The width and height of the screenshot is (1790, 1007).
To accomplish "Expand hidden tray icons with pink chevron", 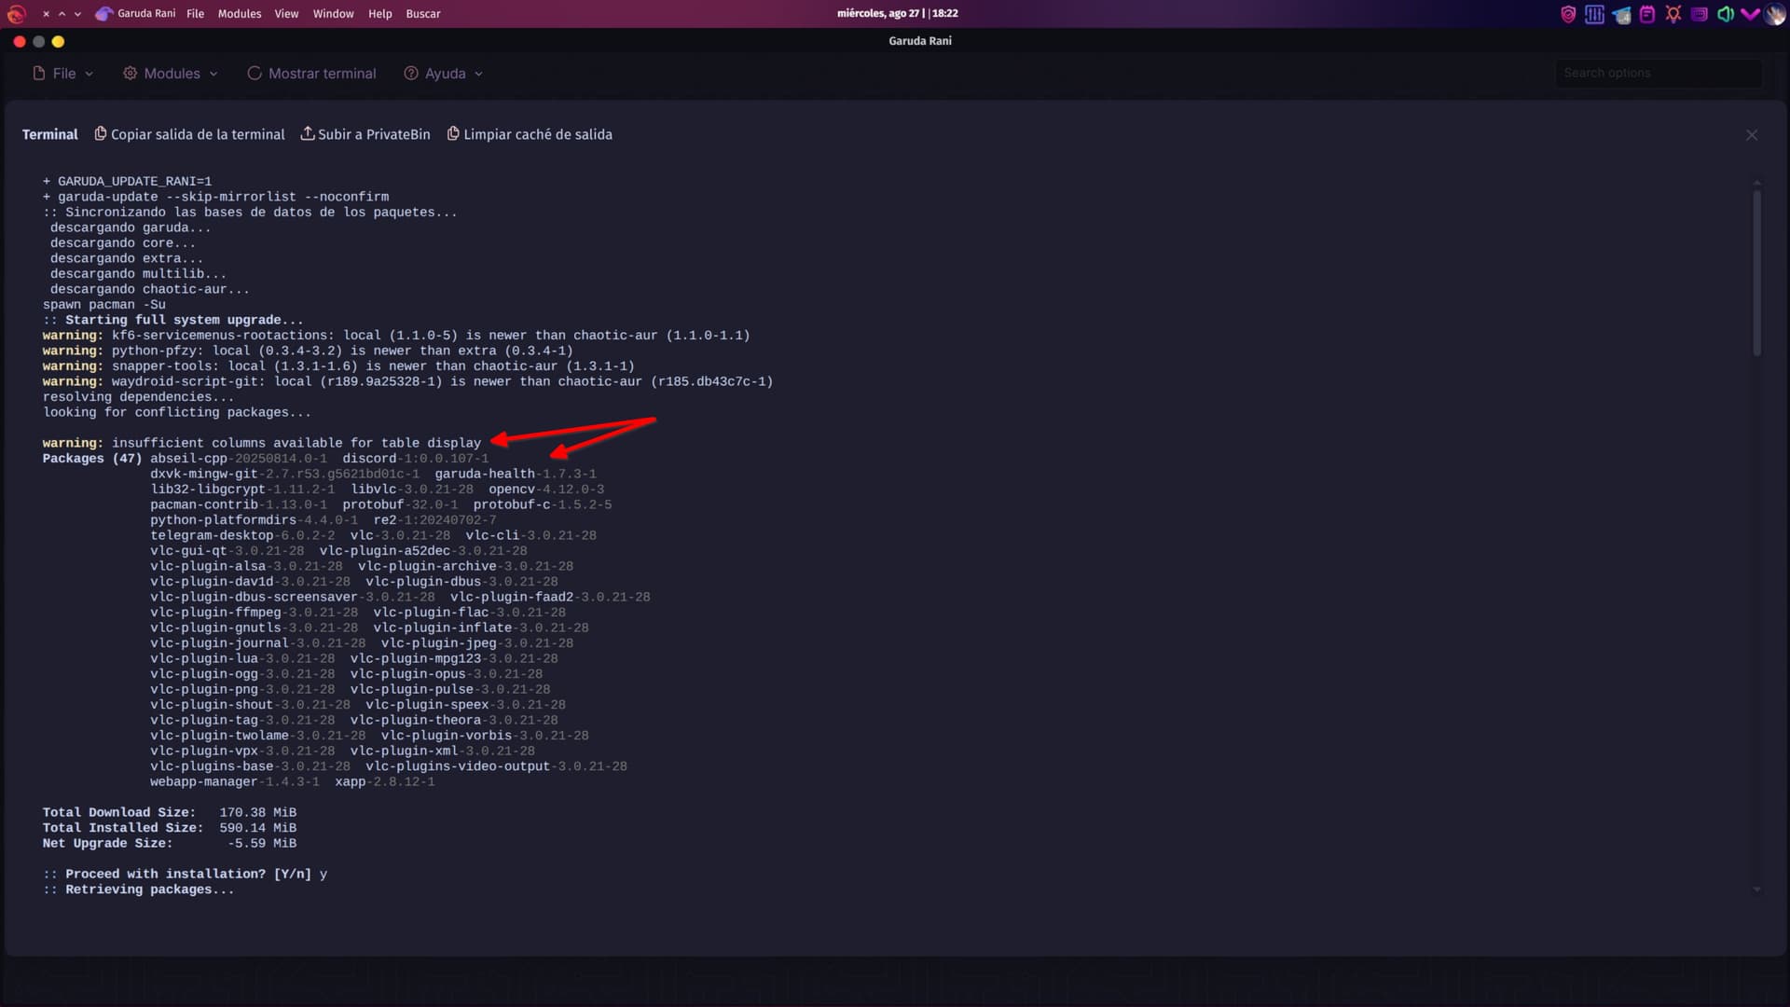I will [x=1750, y=14].
